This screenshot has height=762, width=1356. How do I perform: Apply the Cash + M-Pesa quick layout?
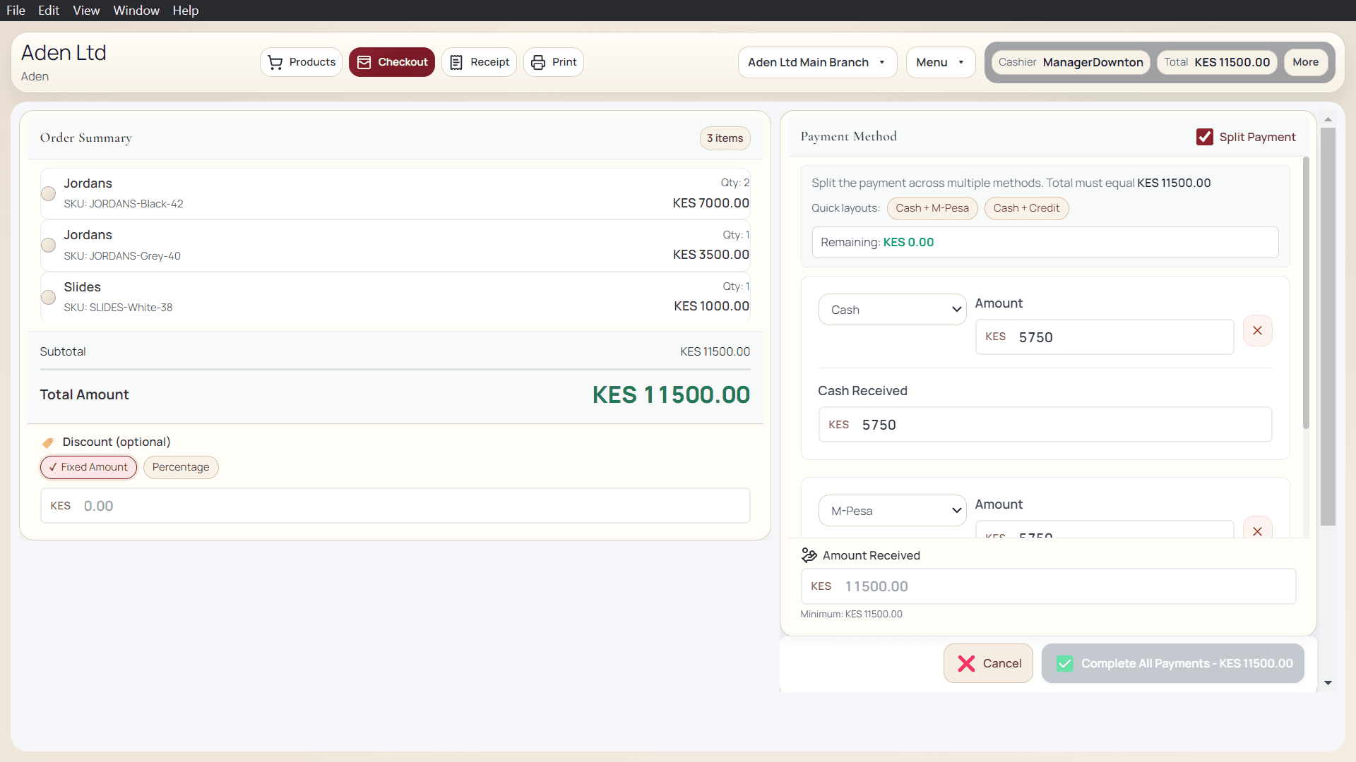[932, 208]
